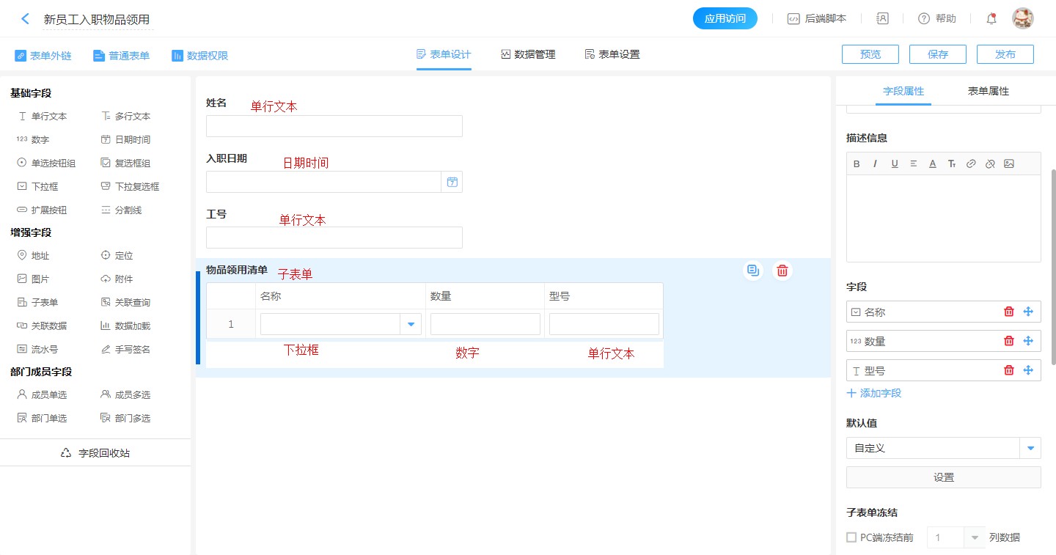Enable PC端冻结前 checkbox
This screenshot has width=1056, height=555.
[x=851, y=537]
